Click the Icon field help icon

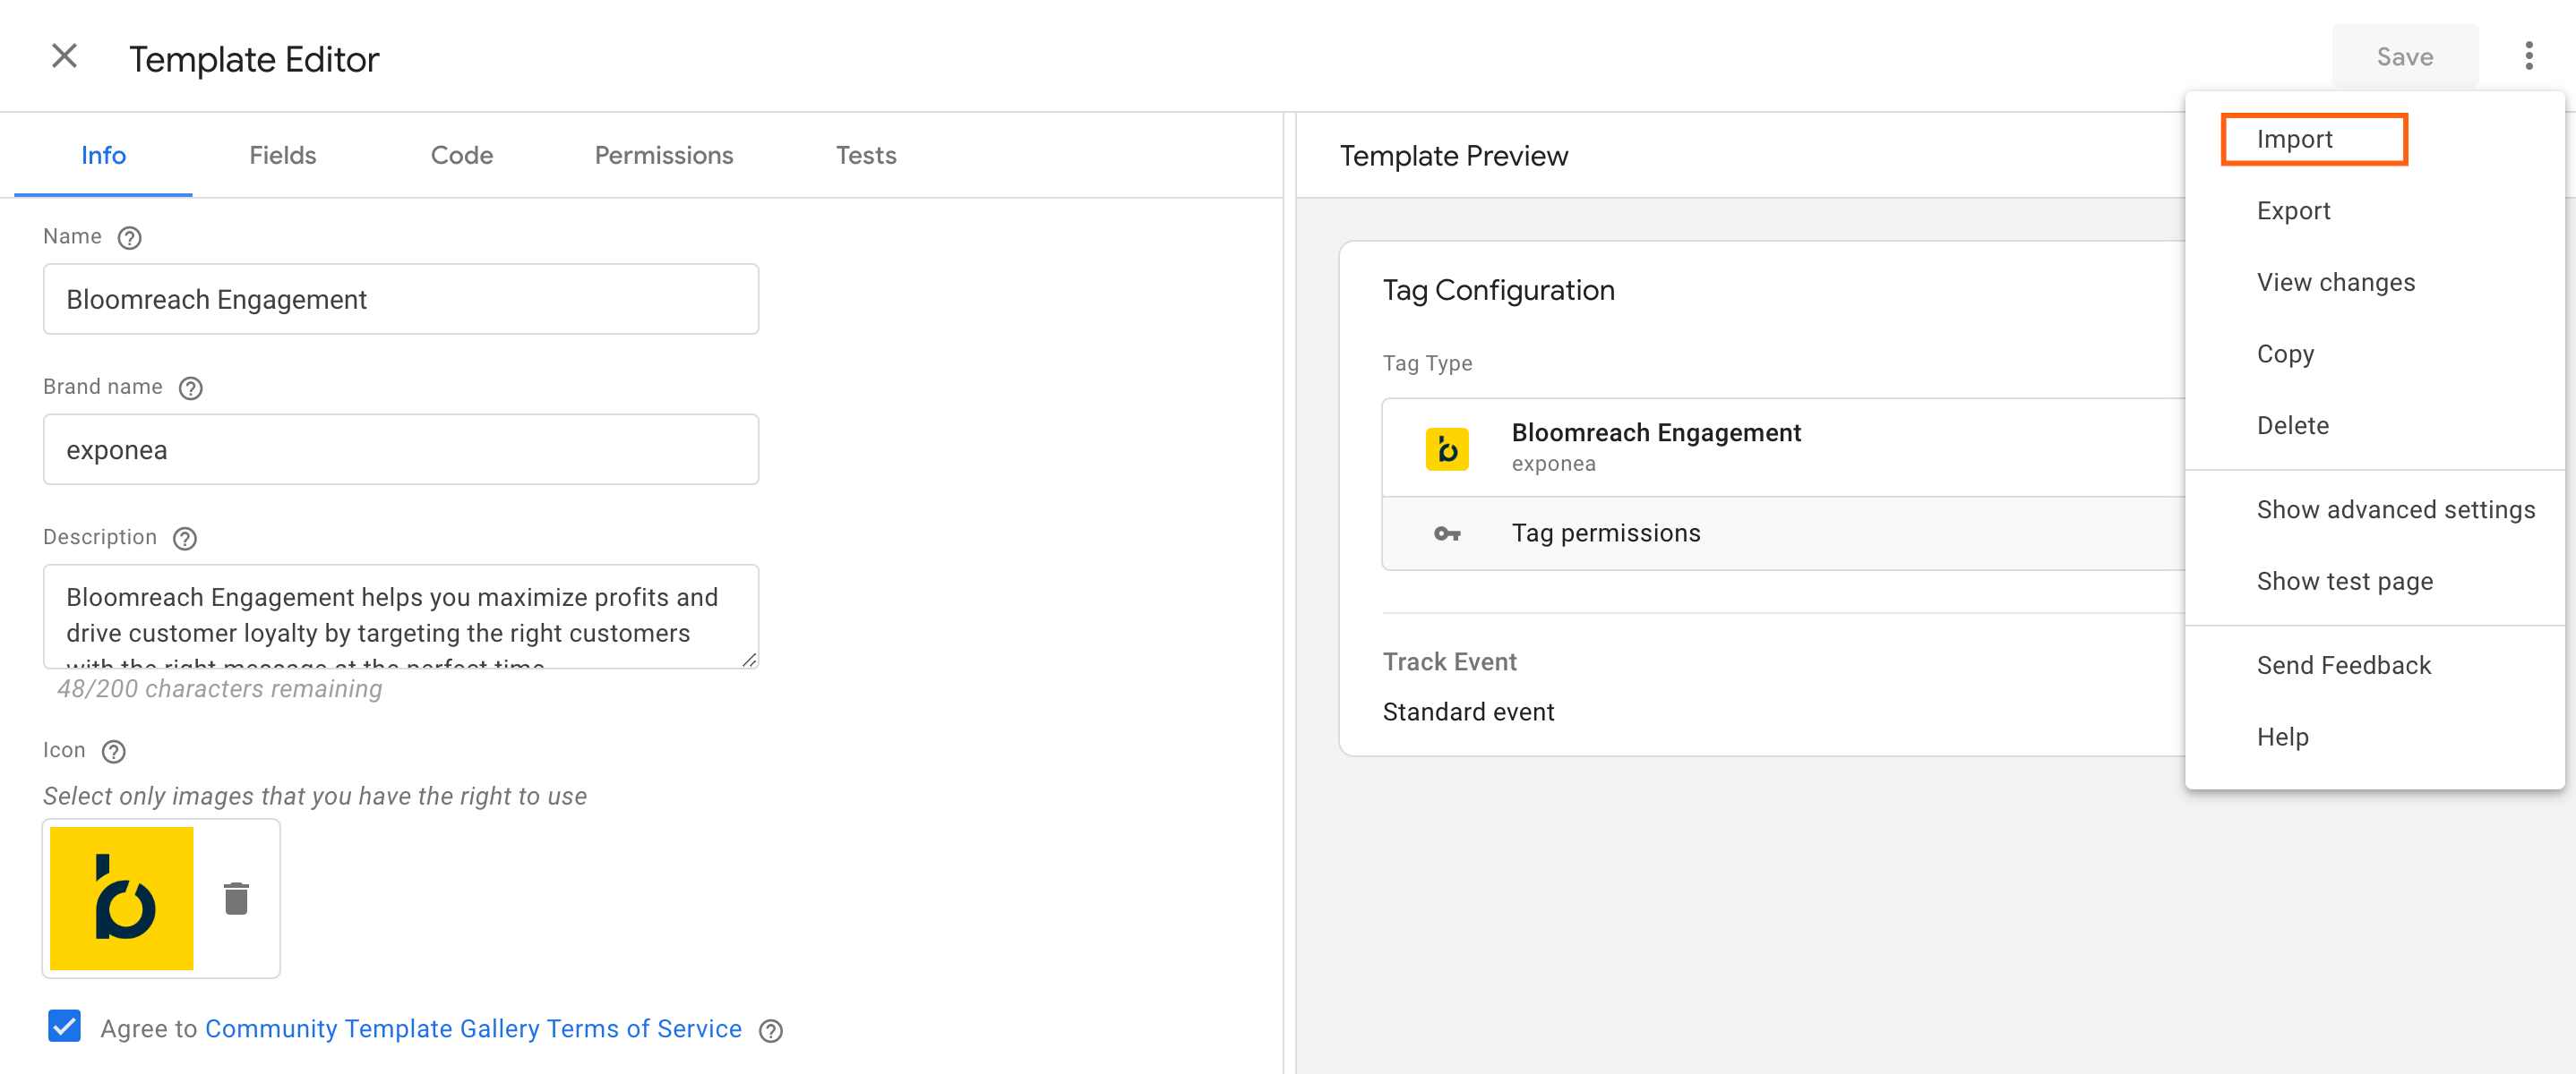[x=114, y=753]
